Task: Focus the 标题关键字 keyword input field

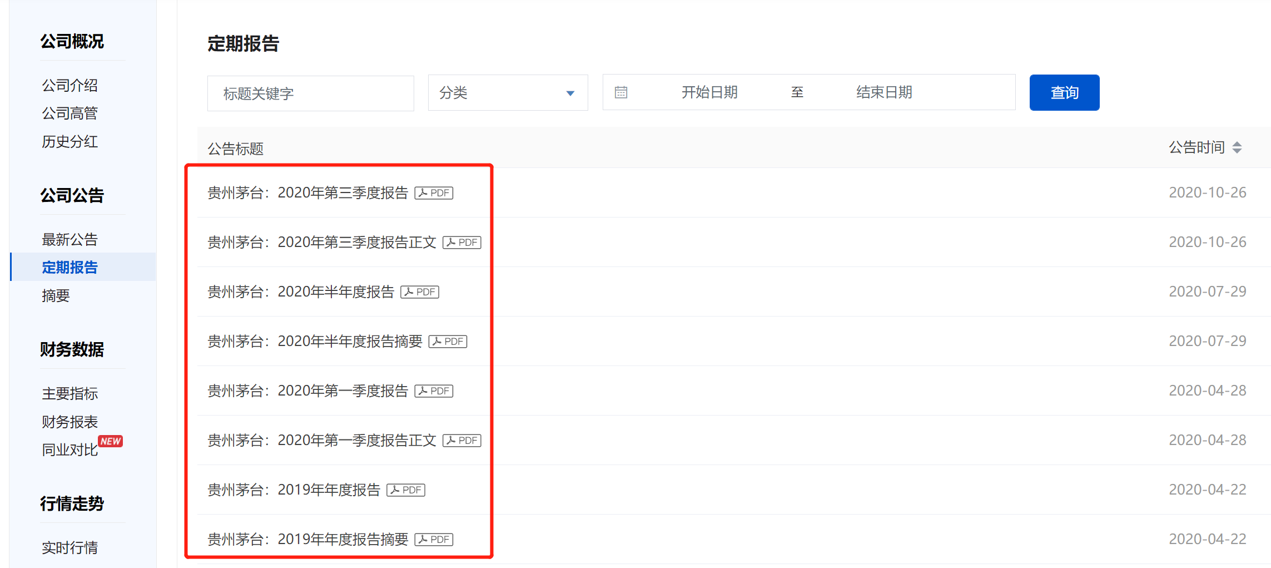Action: point(310,93)
